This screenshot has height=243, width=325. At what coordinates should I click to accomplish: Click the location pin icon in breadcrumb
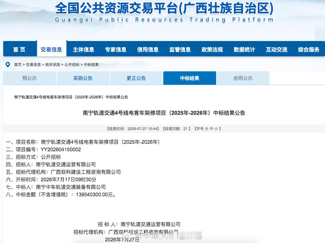[8, 65]
